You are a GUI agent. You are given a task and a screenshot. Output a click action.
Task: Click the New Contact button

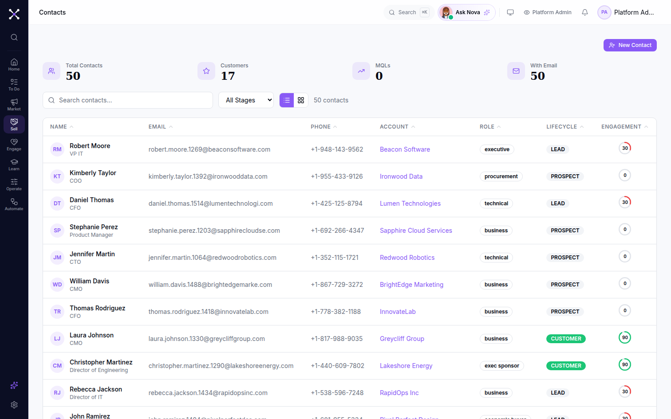coord(630,45)
